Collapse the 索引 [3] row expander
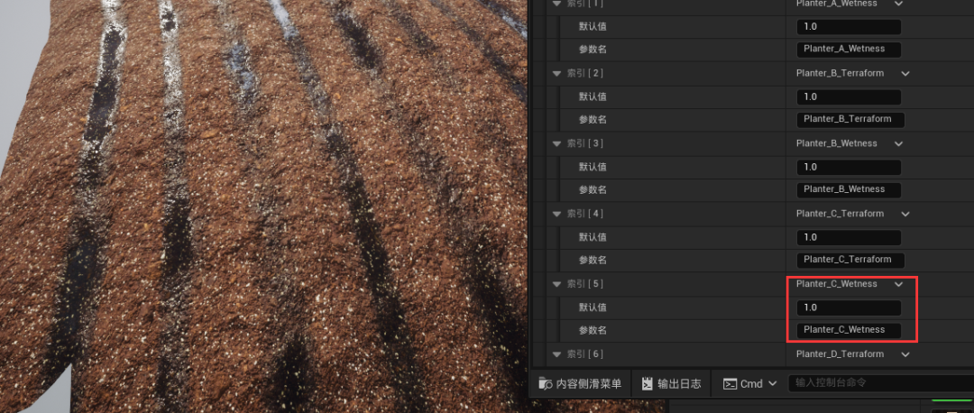Image resolution: width=974 pixels, height=413 pixels. (x=556, y=143)
